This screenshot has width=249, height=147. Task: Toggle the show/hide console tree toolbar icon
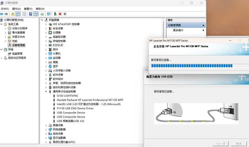pos(18,14)
